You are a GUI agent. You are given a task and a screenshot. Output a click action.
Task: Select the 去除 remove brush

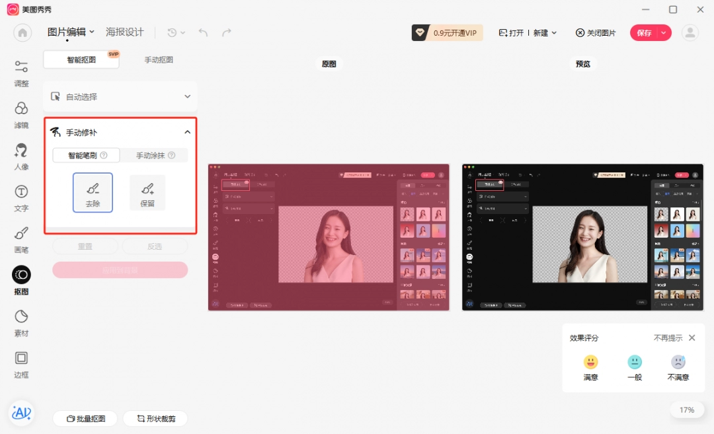click(93, 192)
